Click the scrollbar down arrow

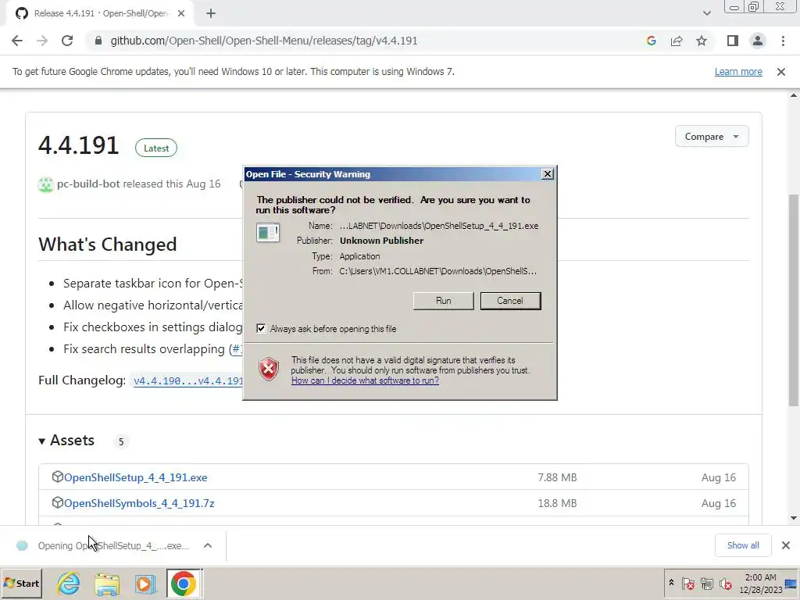794,518
